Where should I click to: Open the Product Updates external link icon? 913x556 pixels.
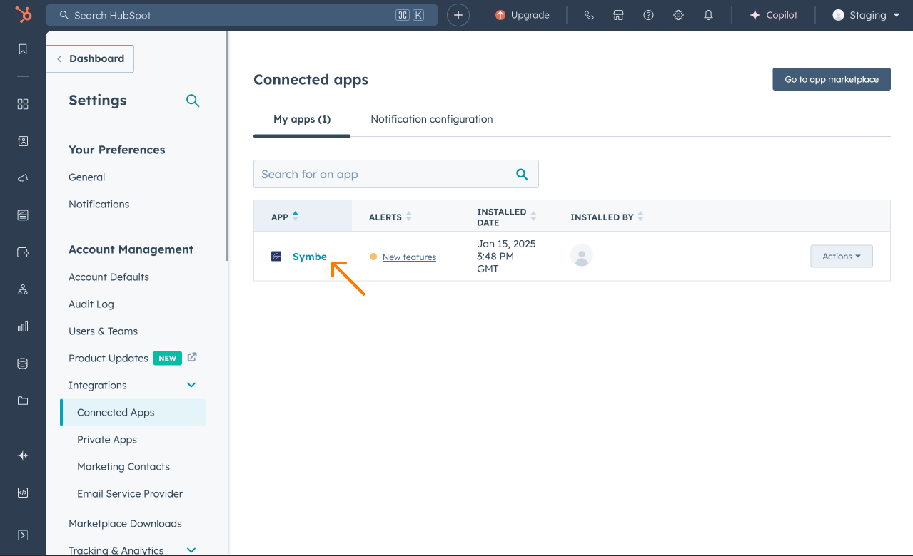click(192, 358)
